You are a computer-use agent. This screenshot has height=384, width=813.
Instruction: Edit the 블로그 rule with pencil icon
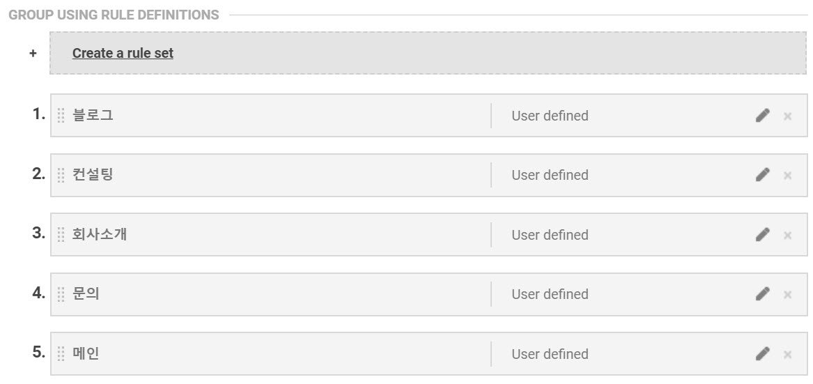pos(763,116)
